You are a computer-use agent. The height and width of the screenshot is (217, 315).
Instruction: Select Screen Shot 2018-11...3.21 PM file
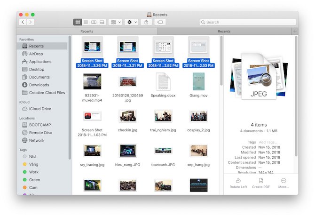click(127, 52)
